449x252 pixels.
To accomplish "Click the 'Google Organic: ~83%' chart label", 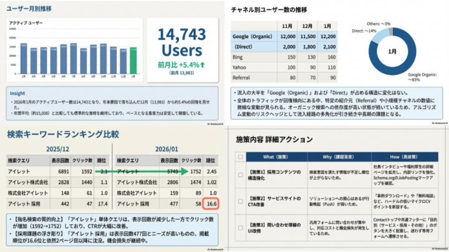I will pyautogui.click(x=422, y=77).
